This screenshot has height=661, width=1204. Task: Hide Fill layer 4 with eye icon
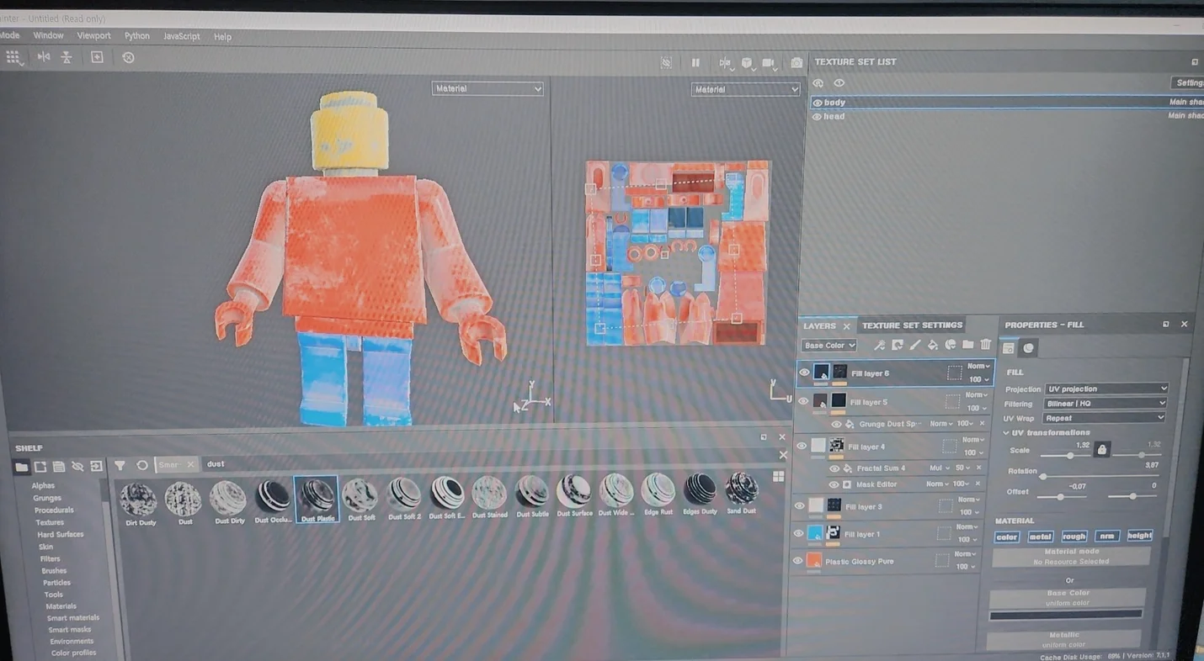point(802,447)
